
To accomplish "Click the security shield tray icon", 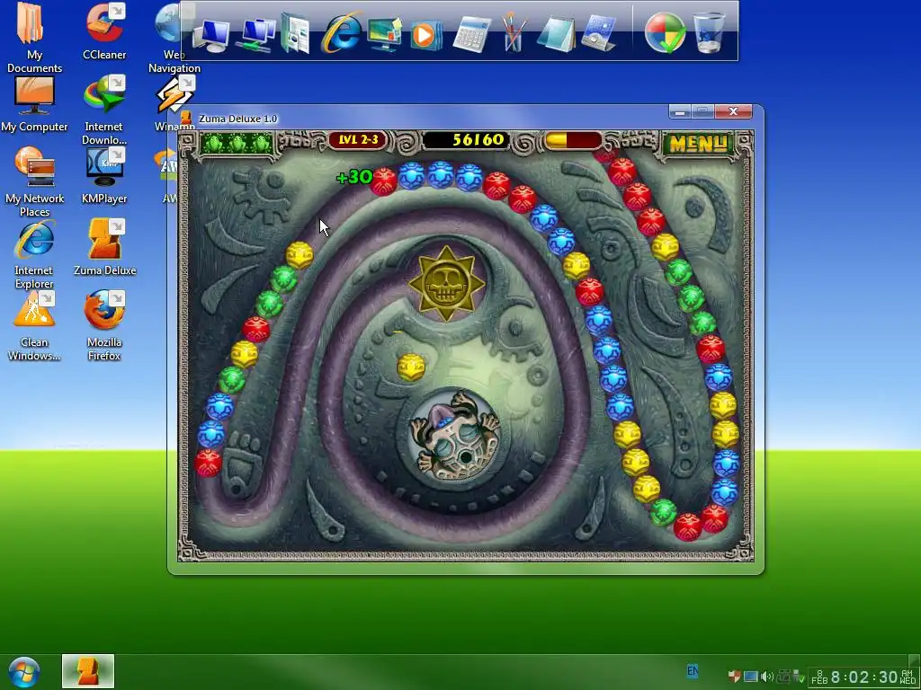I will tap(734, 676).
